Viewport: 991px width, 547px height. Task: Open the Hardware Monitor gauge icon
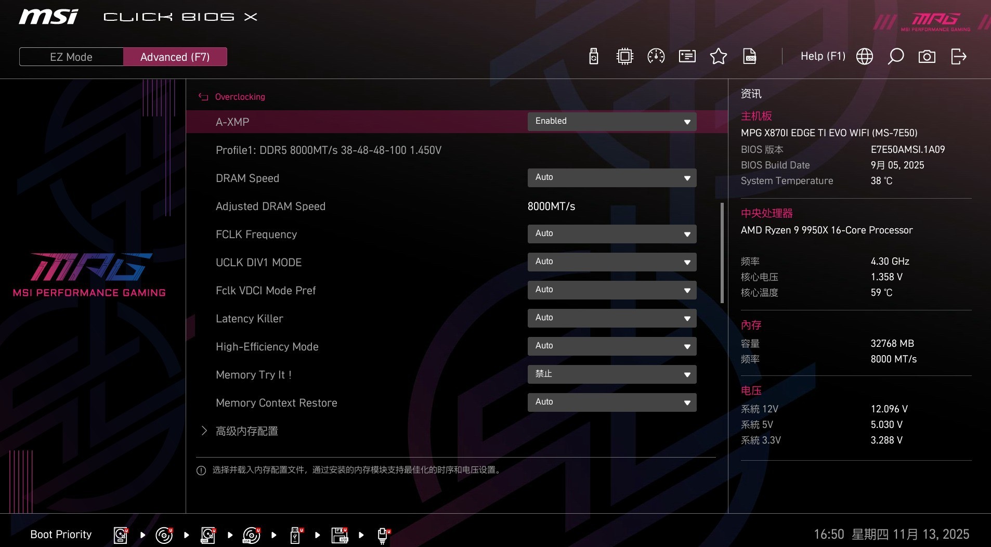click(655, 56)
